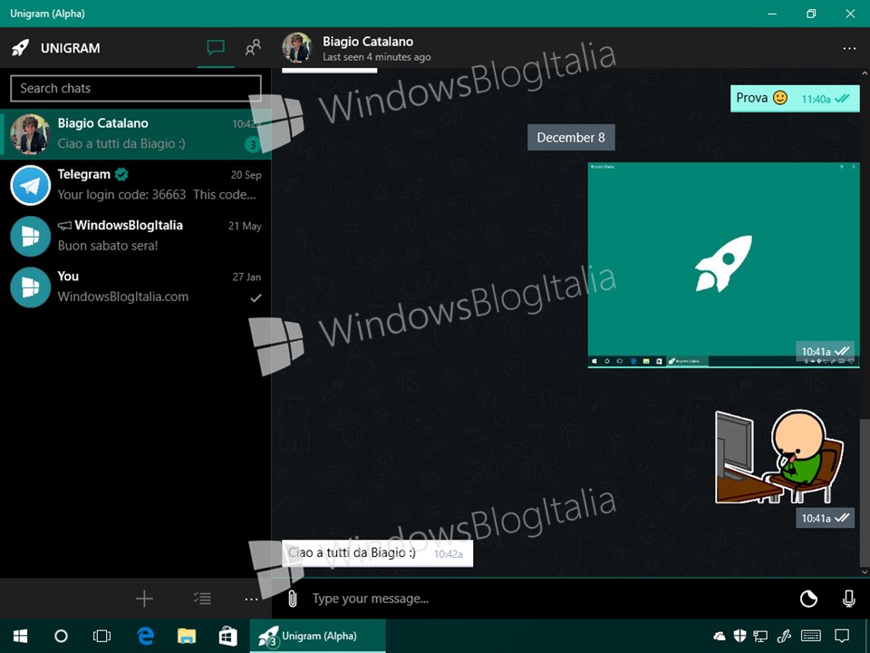Viewport: 870px width, 653px height.
Task: Click Last seen 4 minutes ago status
Action: (x=377, y=56)
